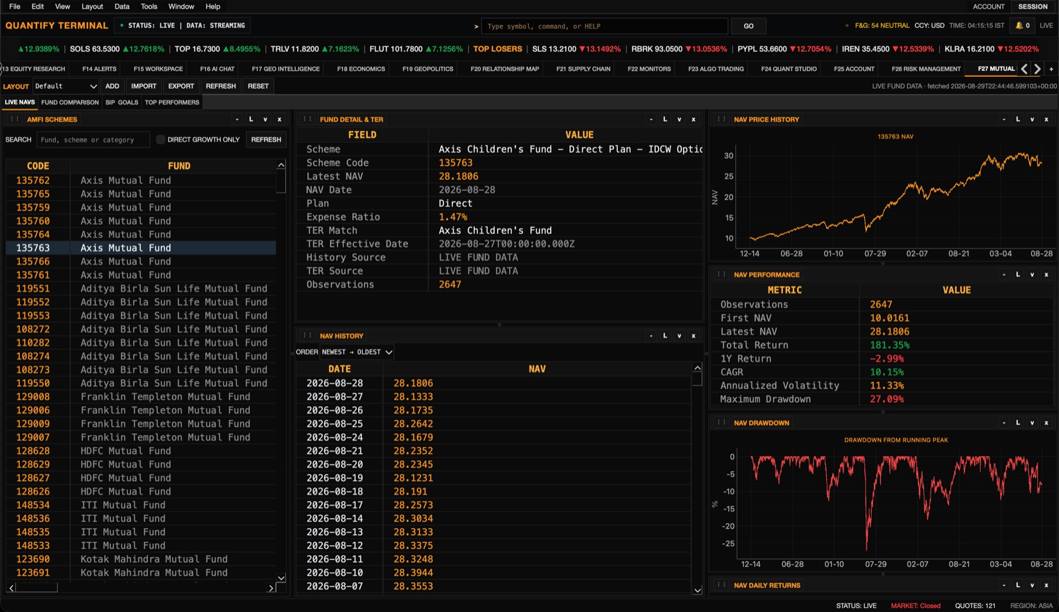Open the File menu
The width and height of the screenshot is (1059, 612).
point(15,7)
